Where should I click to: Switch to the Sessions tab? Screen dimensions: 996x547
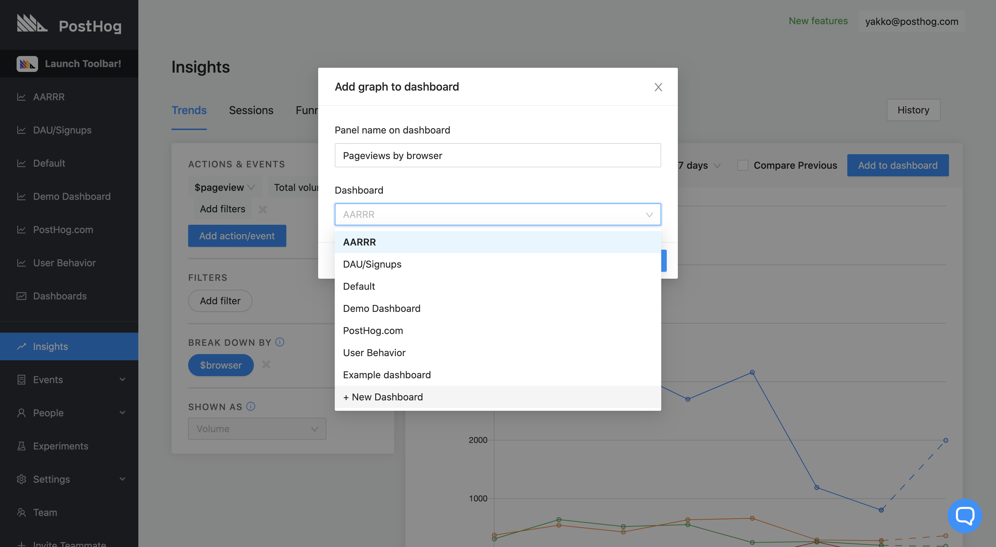click(251, 110)
